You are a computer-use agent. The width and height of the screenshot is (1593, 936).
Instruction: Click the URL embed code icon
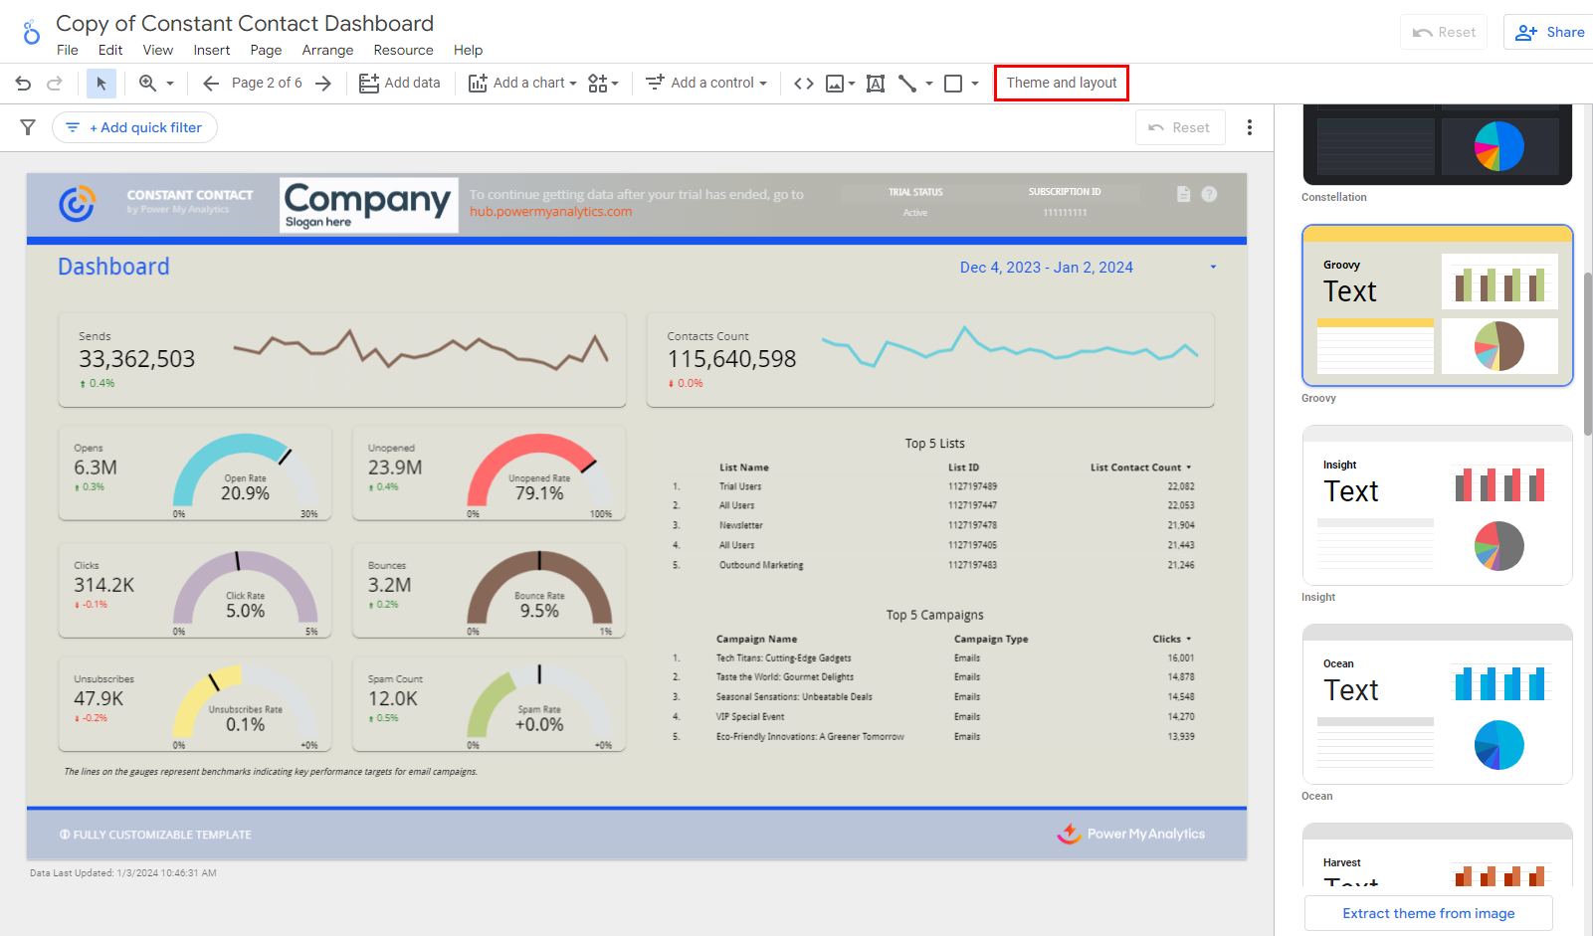804,84
